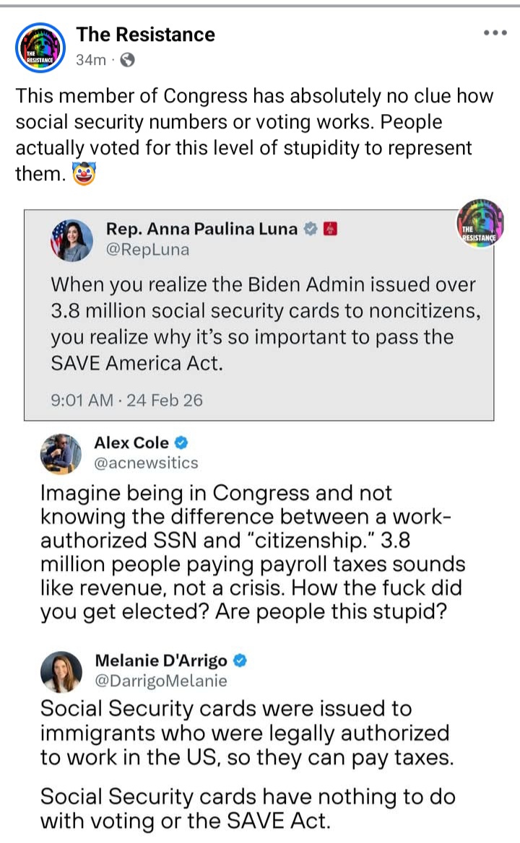Click The Resistance watermark logo on image
520x843 pixels.
click(x=481, y=223)
